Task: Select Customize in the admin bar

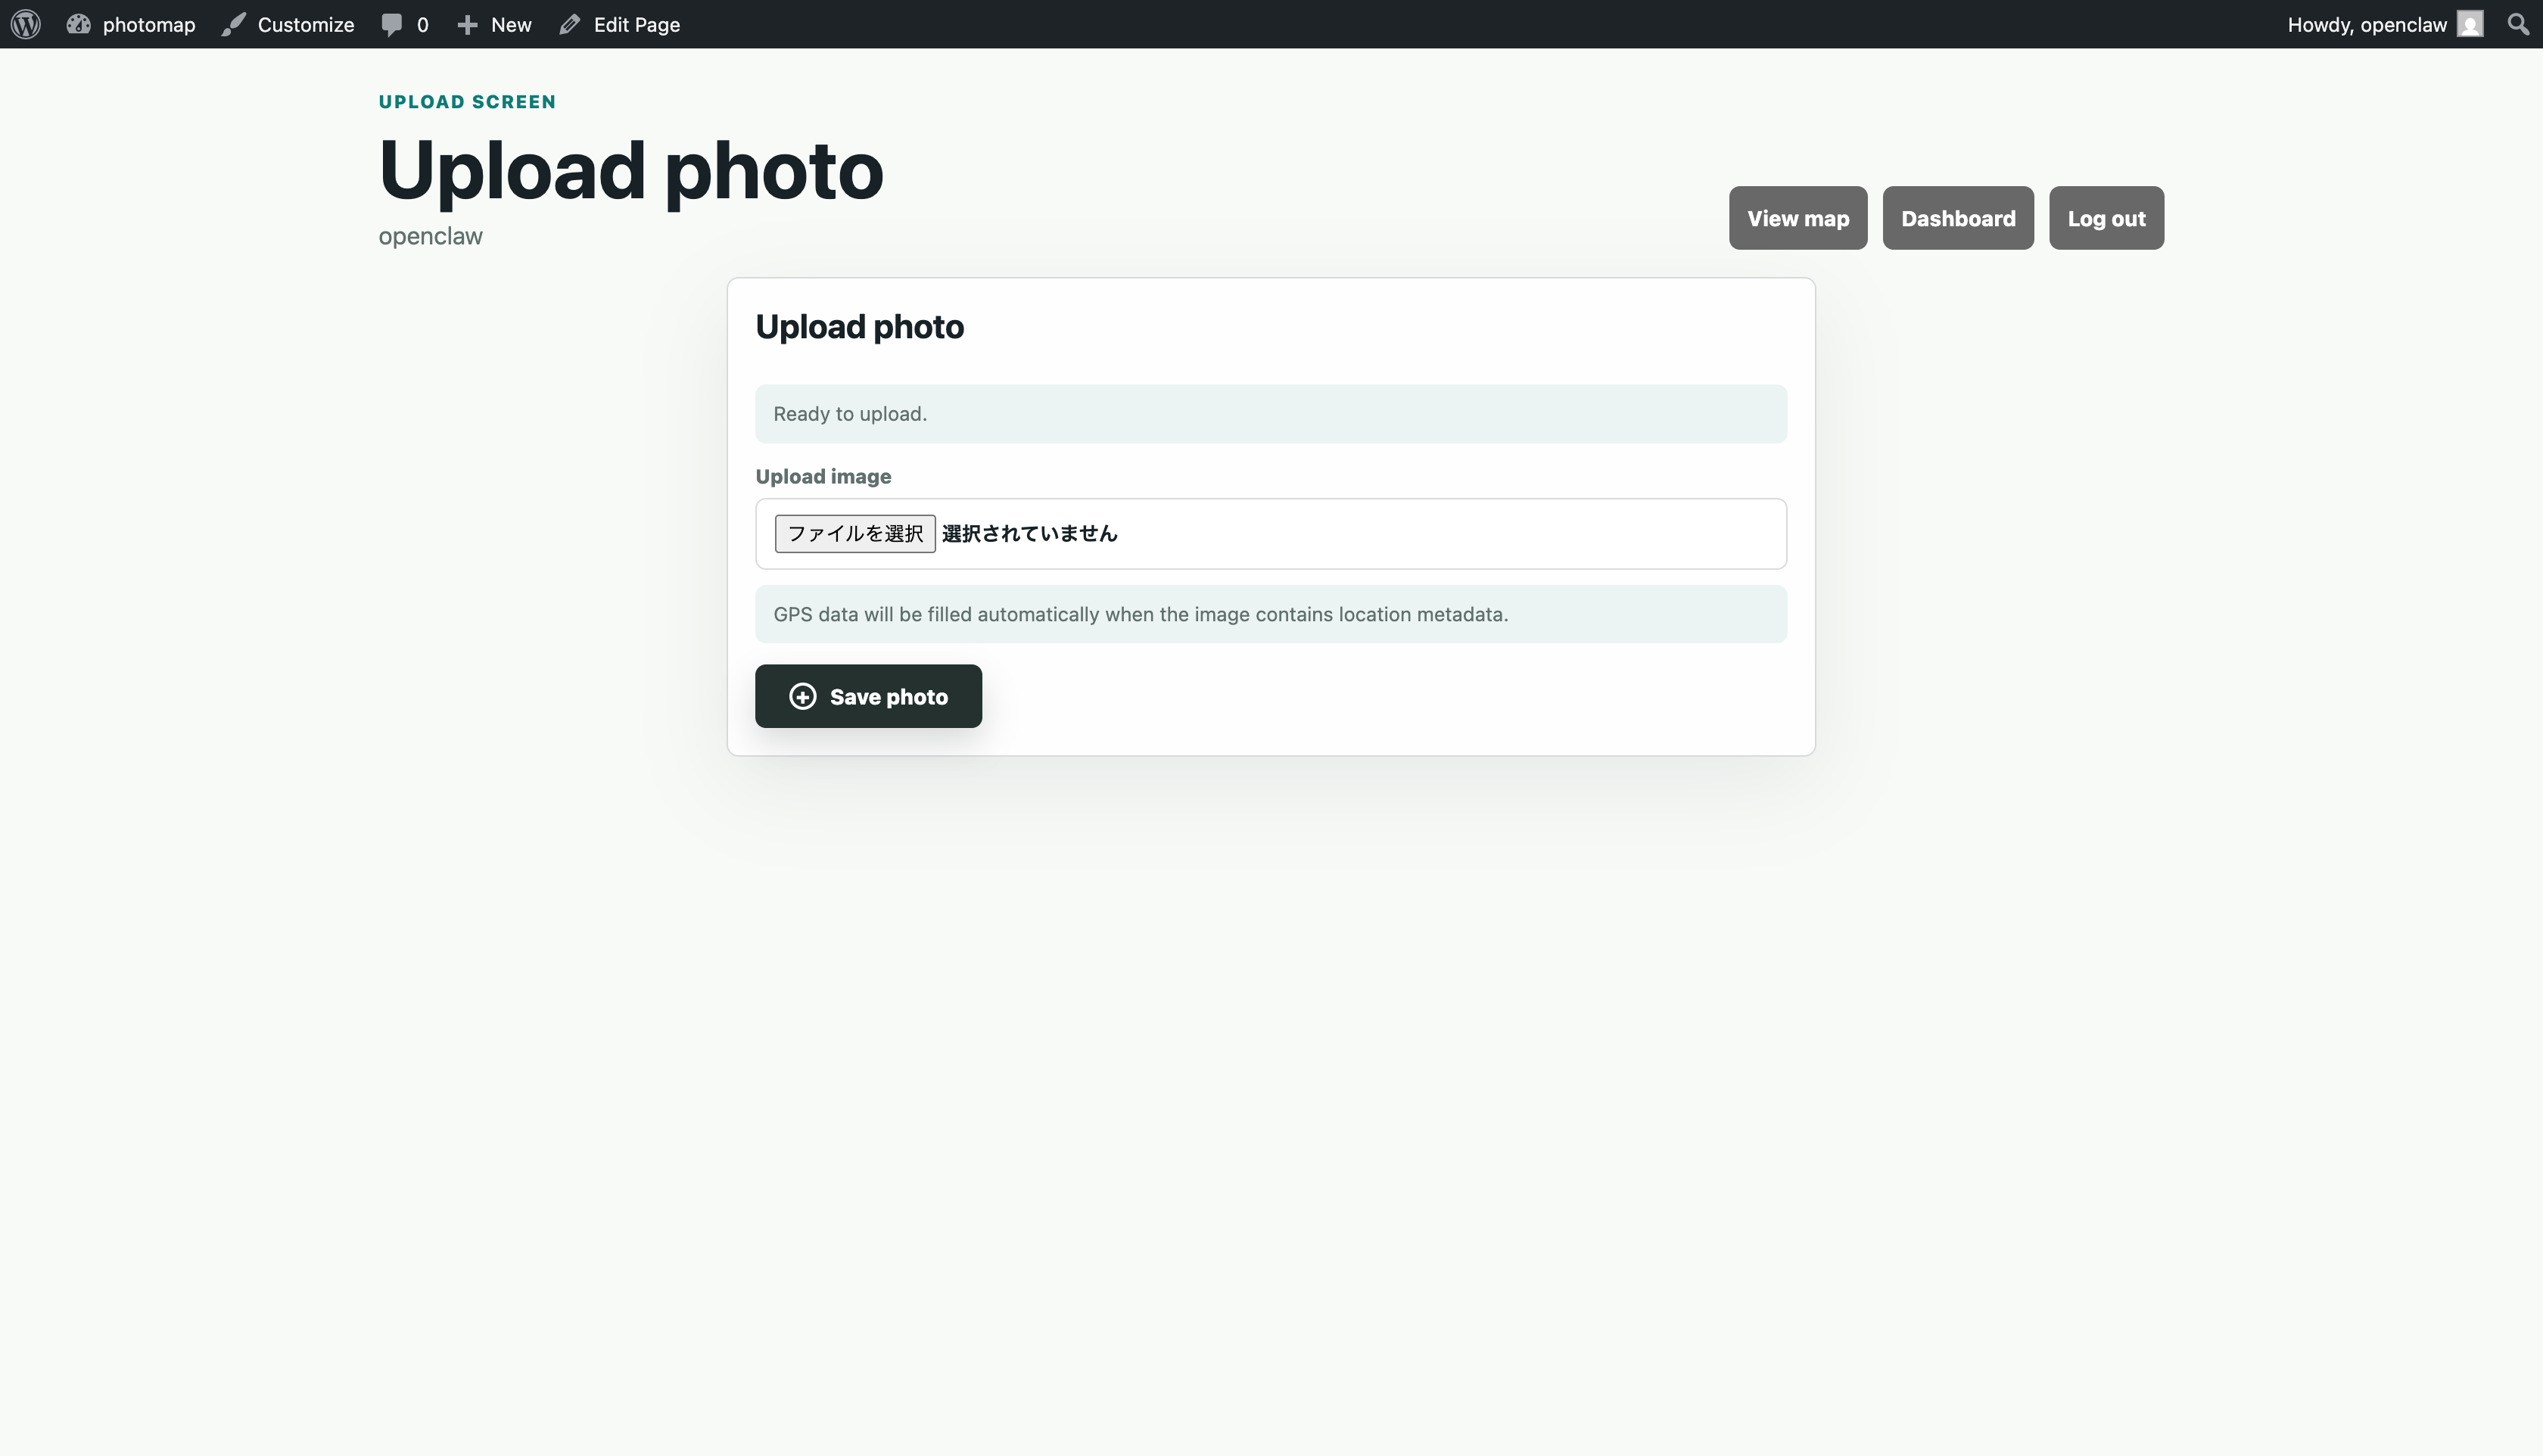Action: [288, 24]
